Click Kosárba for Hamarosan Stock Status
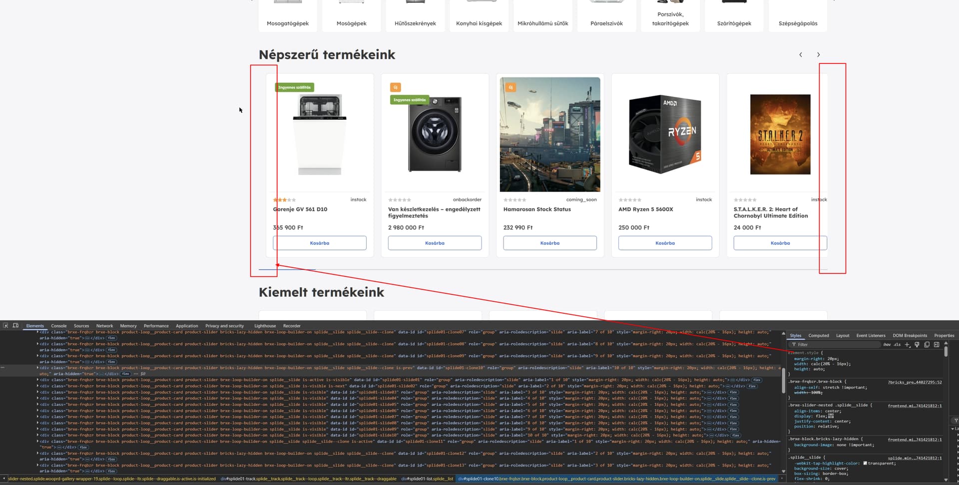This screenshot has height=485, width=959. point(550,243)
